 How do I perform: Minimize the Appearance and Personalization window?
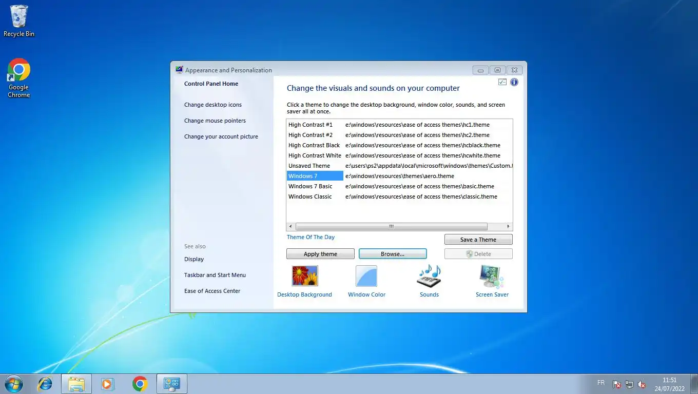(480, 70)
